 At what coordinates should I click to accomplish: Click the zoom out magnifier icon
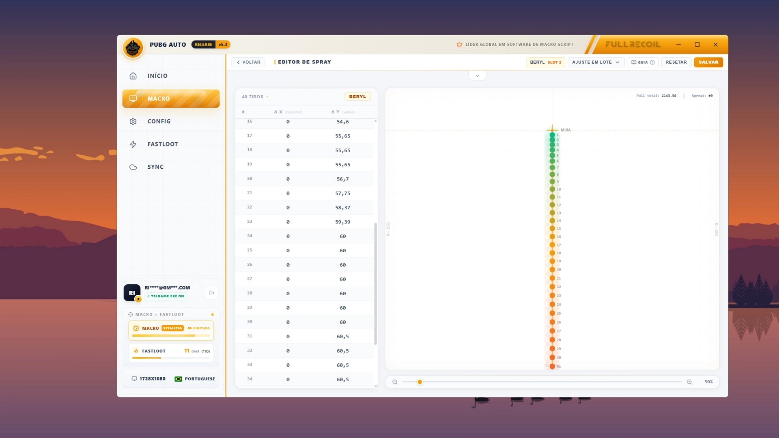click(x=395, y=382)
